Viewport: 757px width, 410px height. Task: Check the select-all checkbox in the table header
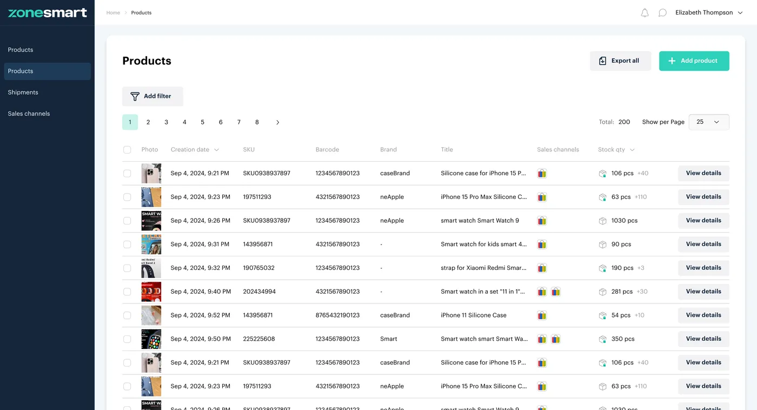pos(127,149)
